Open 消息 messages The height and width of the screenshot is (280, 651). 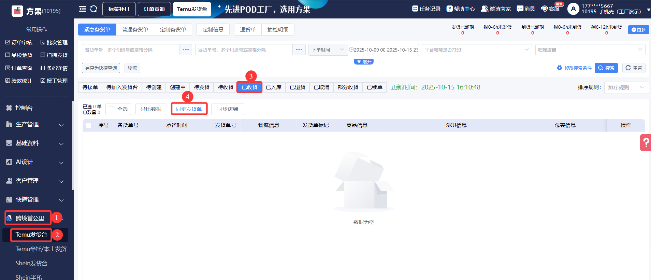[526, 9]
